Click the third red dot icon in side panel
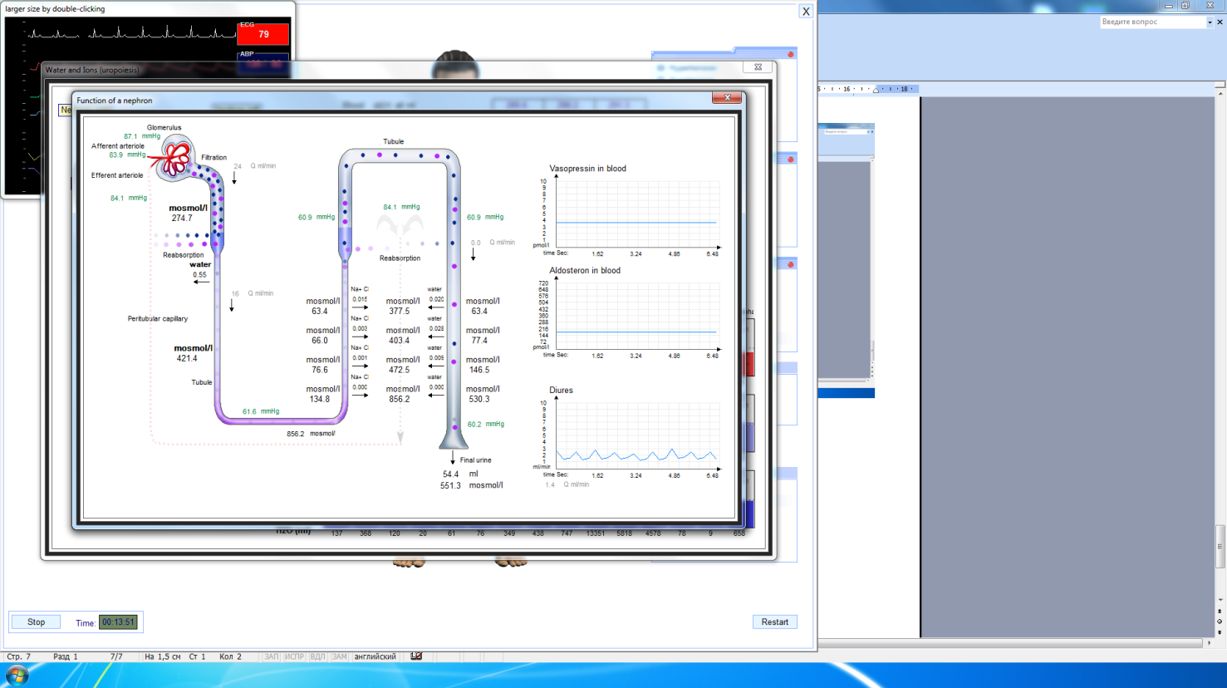1227x688 pixels. [x=790, y=264]
